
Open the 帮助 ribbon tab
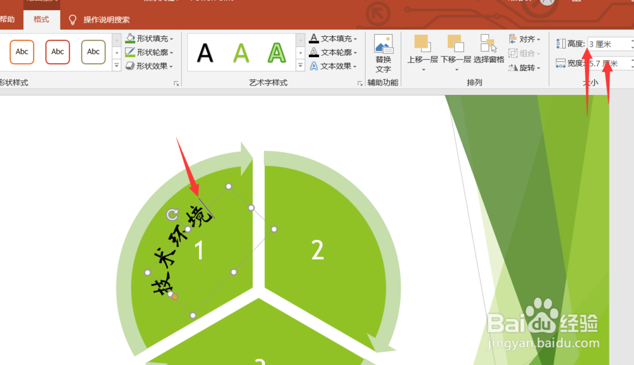(7, 20)
